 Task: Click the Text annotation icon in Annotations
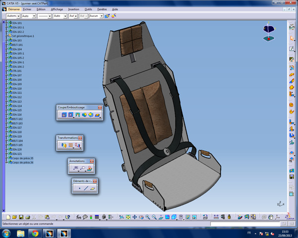tap(76, 168)
